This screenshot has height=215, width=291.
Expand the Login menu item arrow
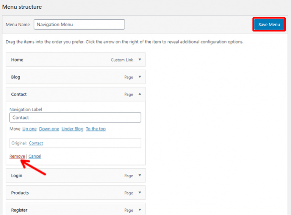pos(139,175)
